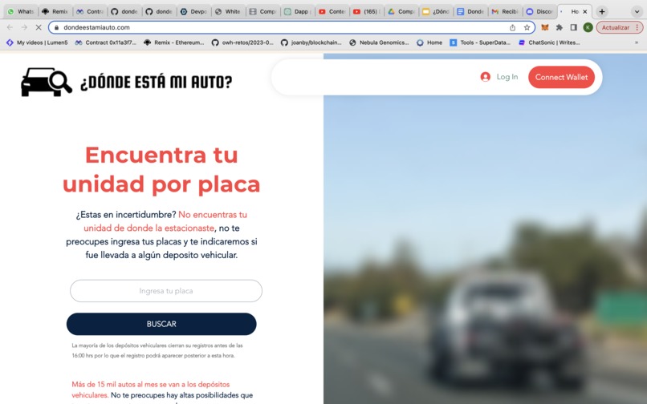Click the Actualizar update button
The height and width of the screenshot is (404, 647).
[x=620, y=27]
